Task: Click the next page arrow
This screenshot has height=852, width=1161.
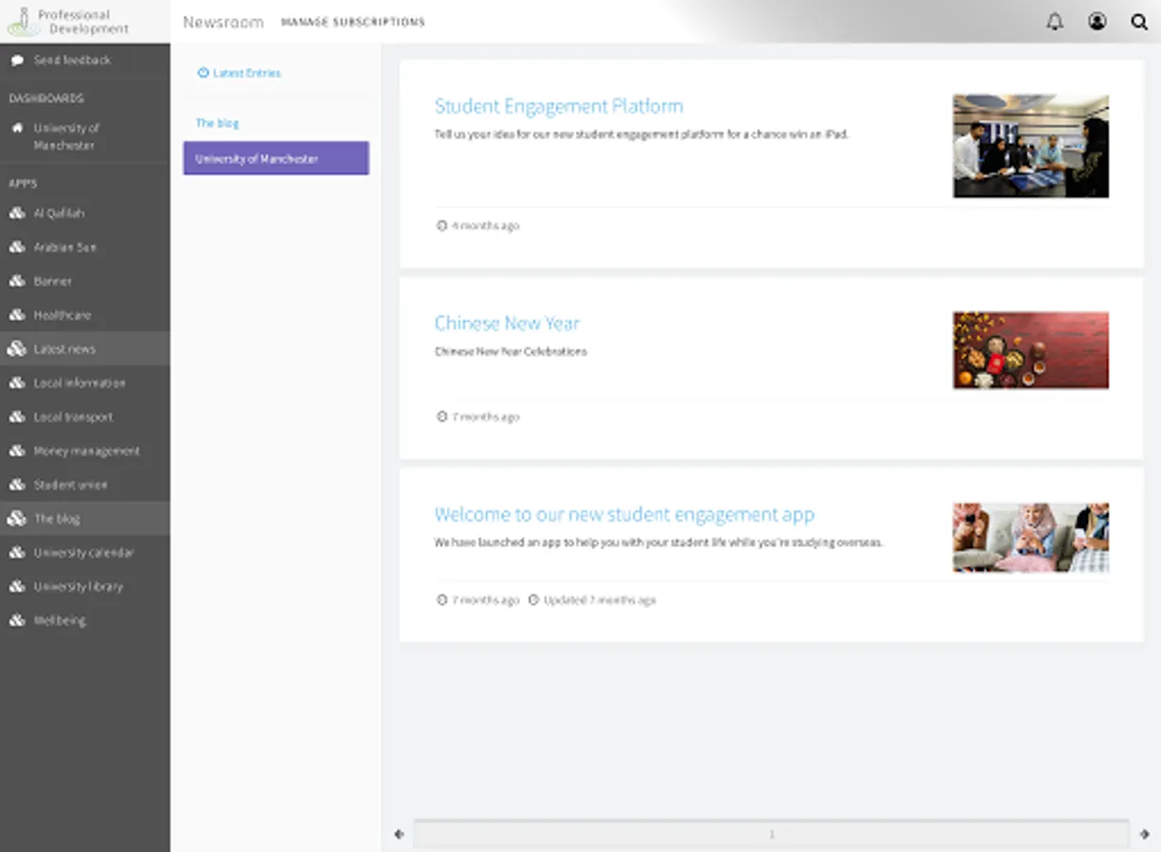Action: pyautogui.click(x=1145, y=834)
